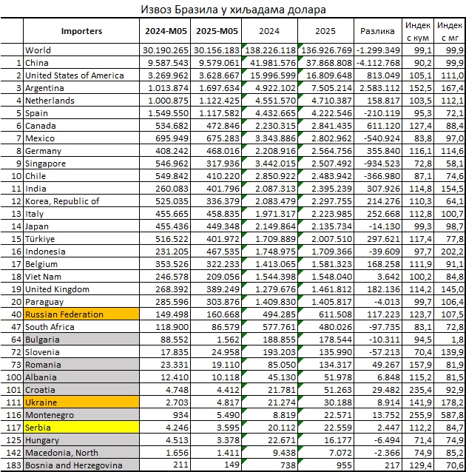Click 'United States of America' cell

tap(81, 75)
